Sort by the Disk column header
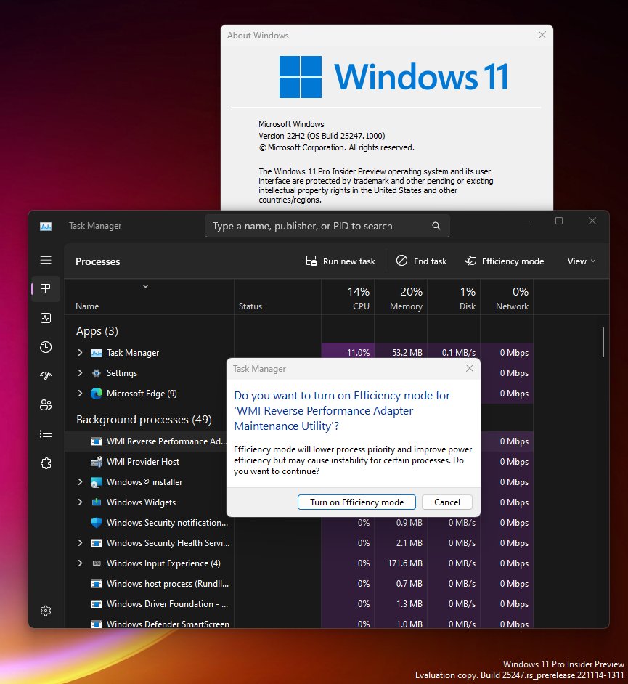The image size is (628, 684). click(454, 298)
